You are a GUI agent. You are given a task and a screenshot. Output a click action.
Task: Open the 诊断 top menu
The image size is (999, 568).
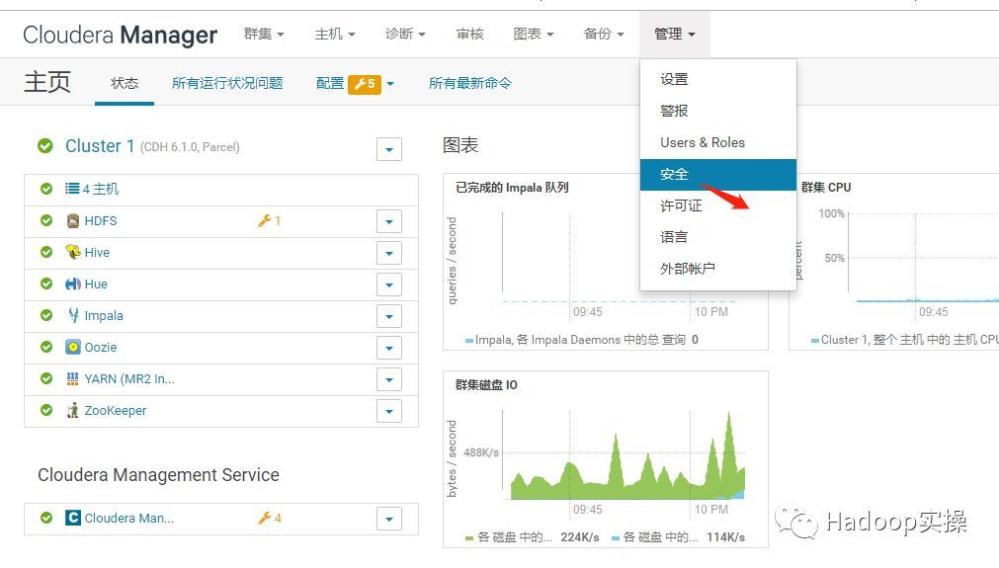(405, 34)
